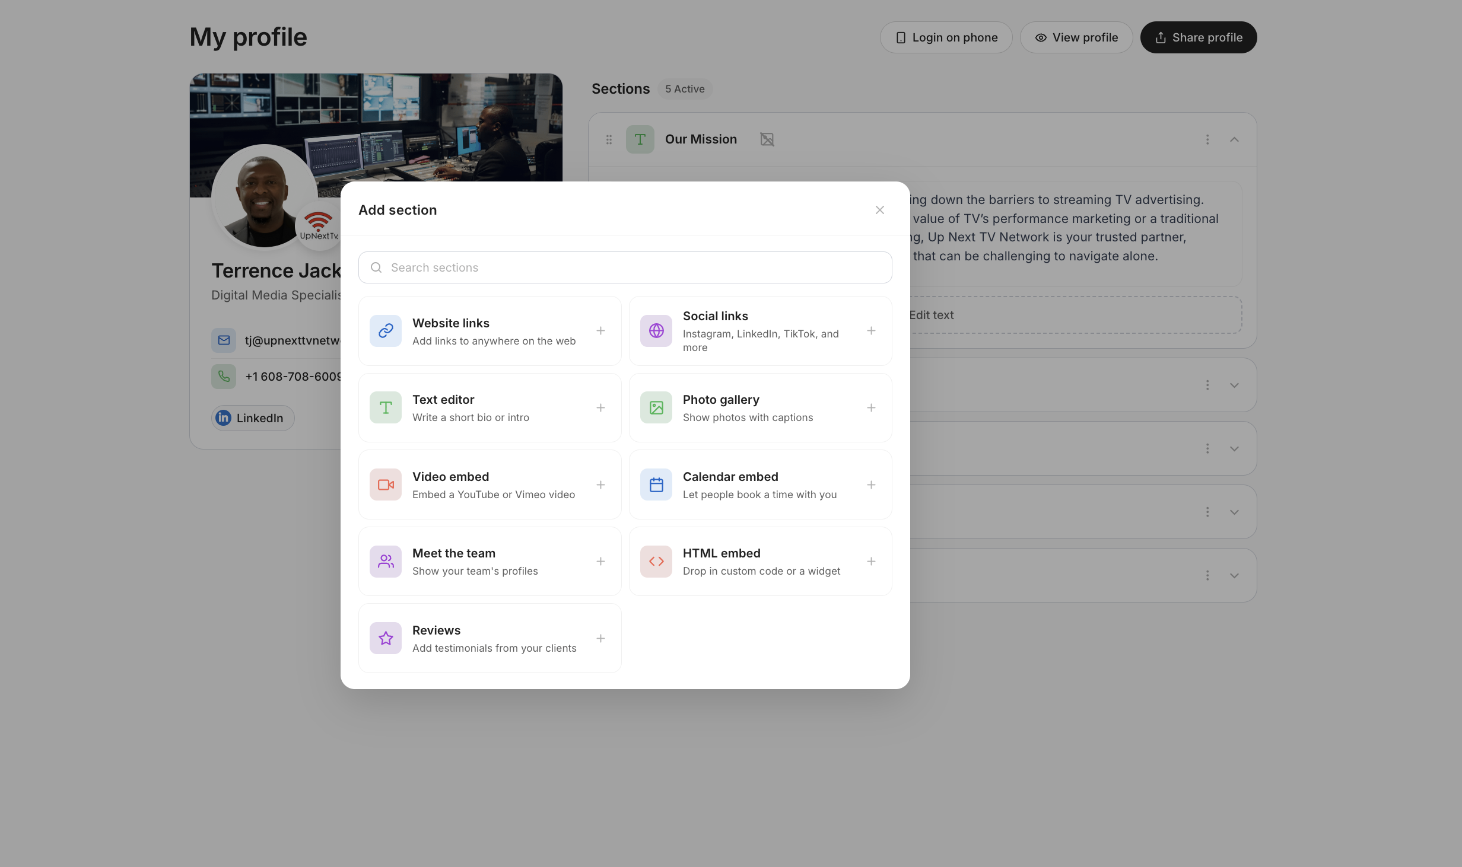Screen dimensions: 1462x867
Task: Select the Website links card title
Action: (451, 323)
